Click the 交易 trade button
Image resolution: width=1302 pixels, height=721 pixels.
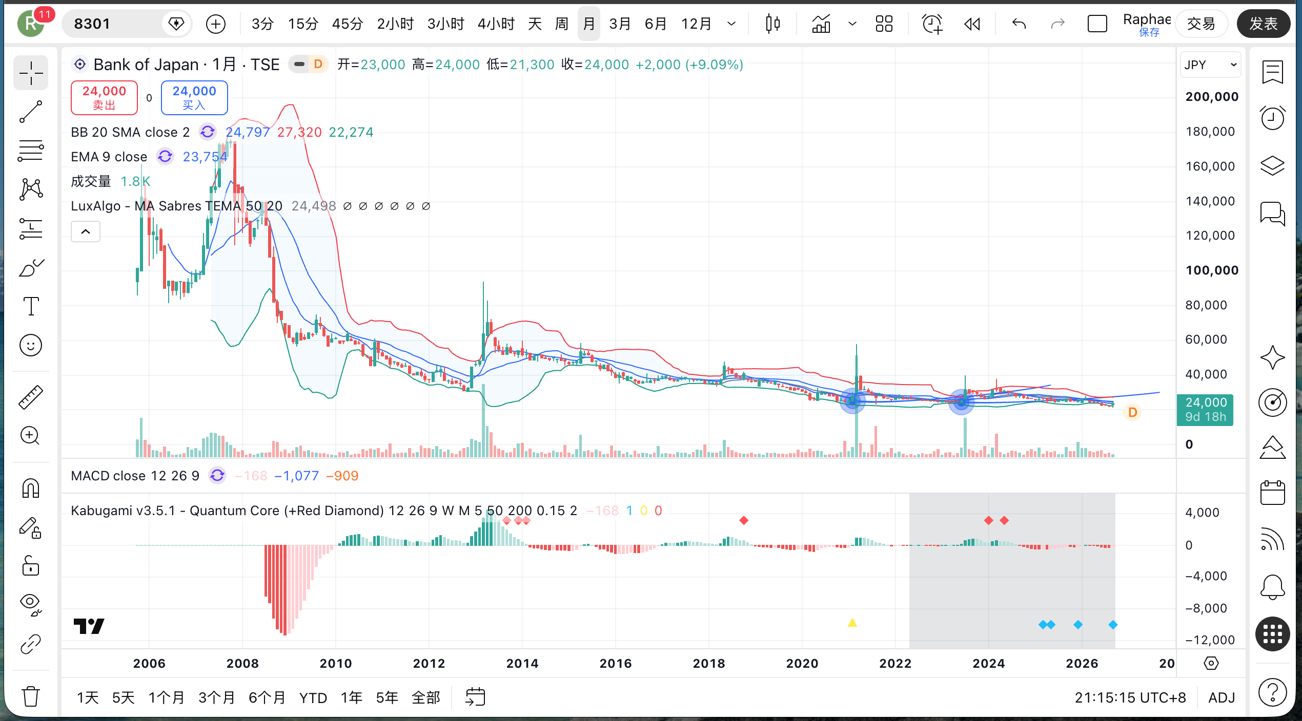(1201, 24)
